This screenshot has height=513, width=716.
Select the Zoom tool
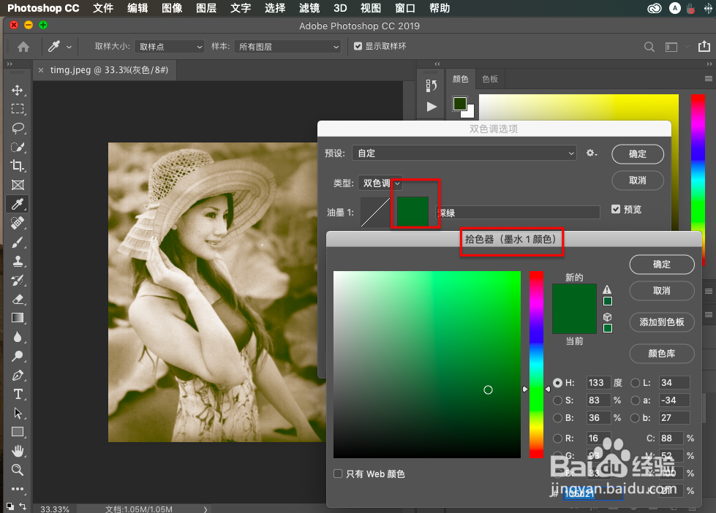point(18,470)
